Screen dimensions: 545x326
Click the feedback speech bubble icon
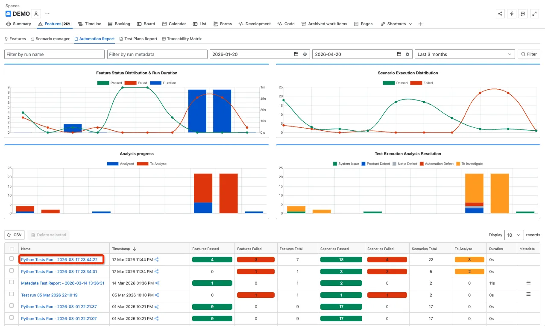tap(523, 14)
